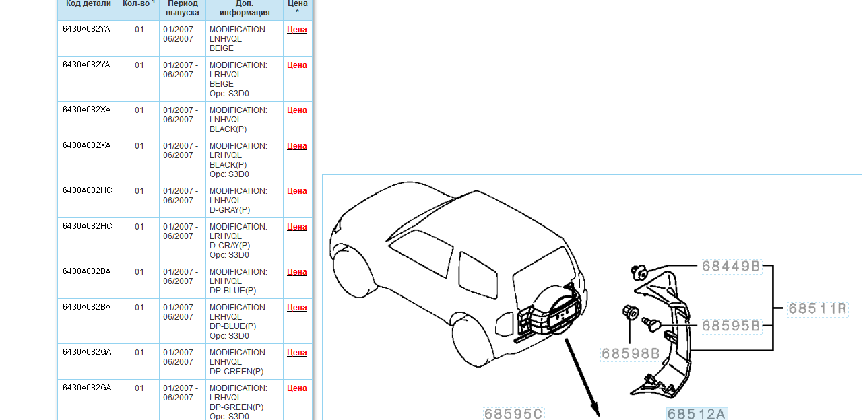Select code 6430A082XA in LNHVQL BLACK(P) row
This screenshot has height=420, width=867.
pyautogui.click(x=86, y=110)
